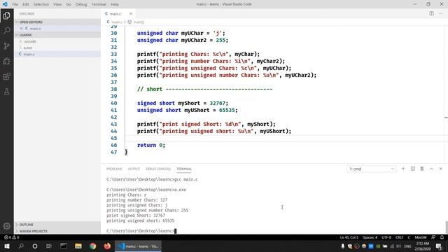Close the main.c editor tab

point(131,13)
